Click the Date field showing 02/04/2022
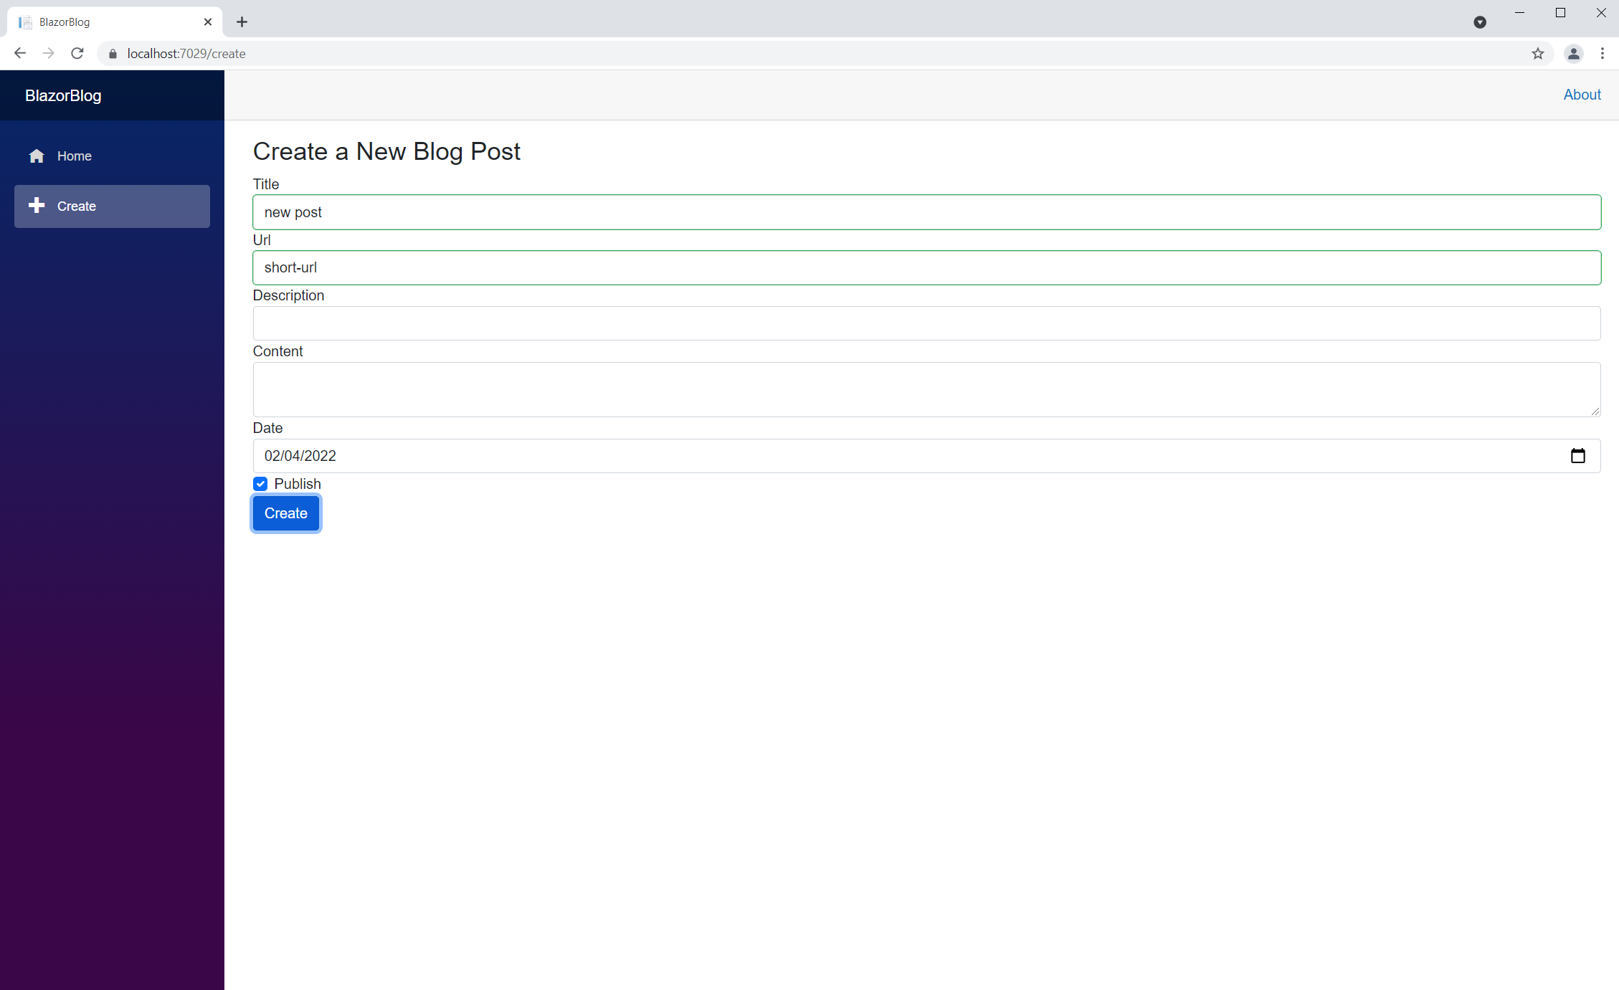This screenshot has width=1619, height=990. tap(926, 456)
